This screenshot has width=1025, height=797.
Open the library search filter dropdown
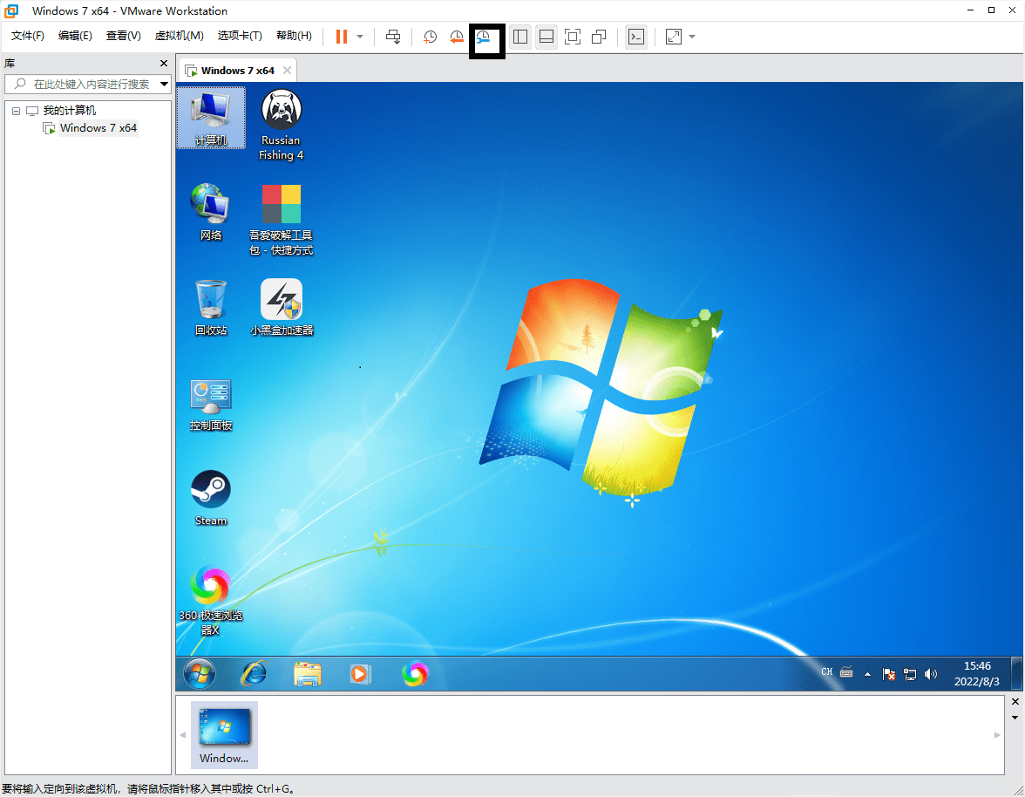pos(164,84)
